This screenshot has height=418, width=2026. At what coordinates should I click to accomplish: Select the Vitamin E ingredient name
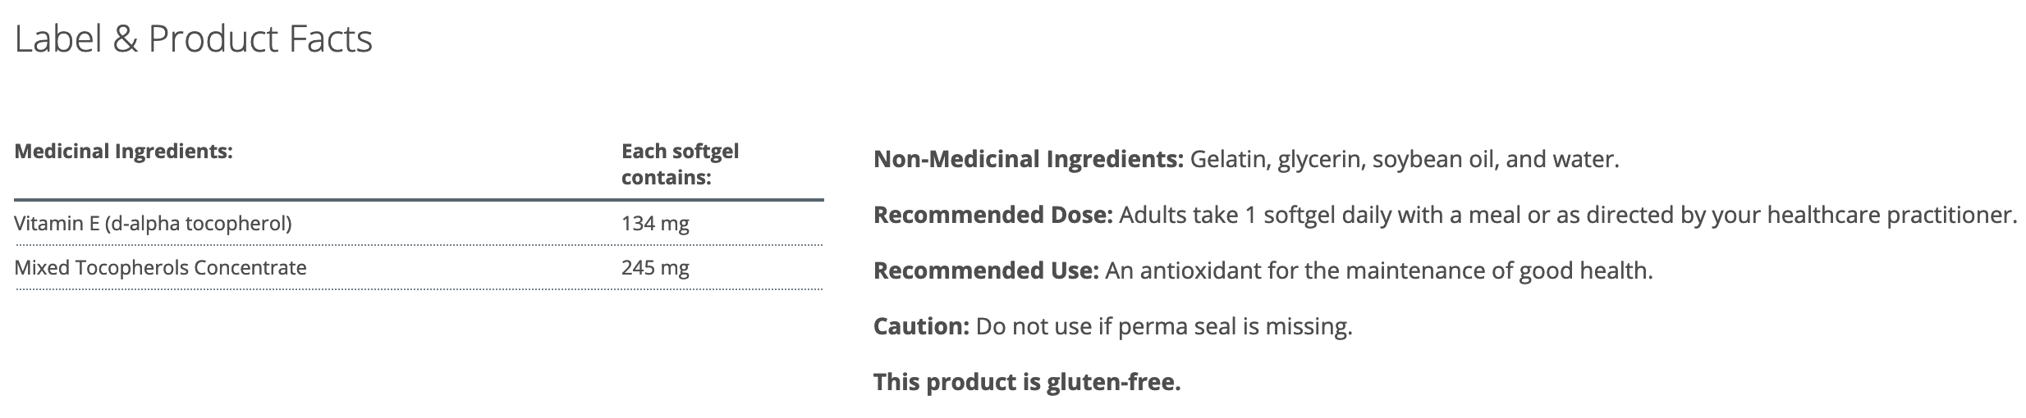tap(153, 223)
